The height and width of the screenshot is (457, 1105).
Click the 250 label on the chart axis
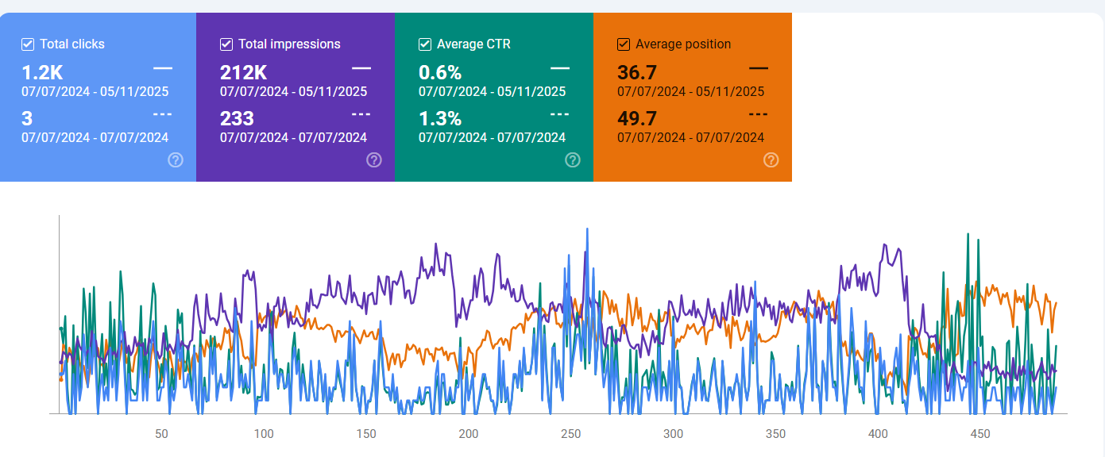coord(571,434)
